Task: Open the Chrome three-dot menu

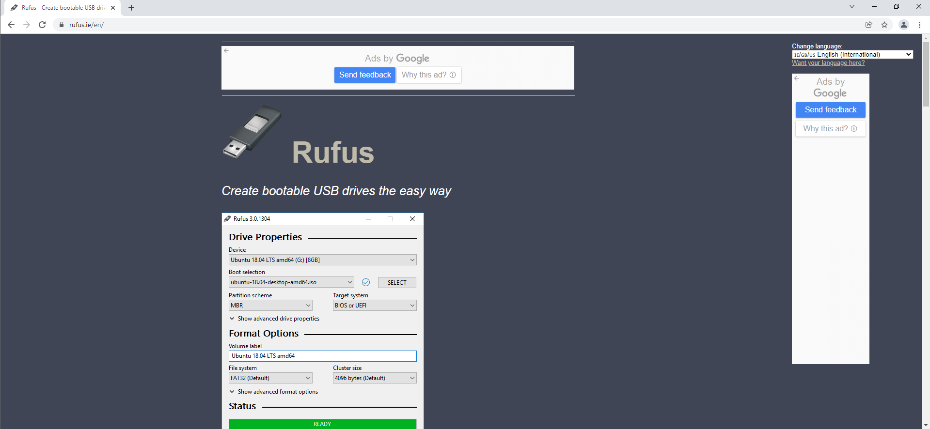Action: coord(919,25)
